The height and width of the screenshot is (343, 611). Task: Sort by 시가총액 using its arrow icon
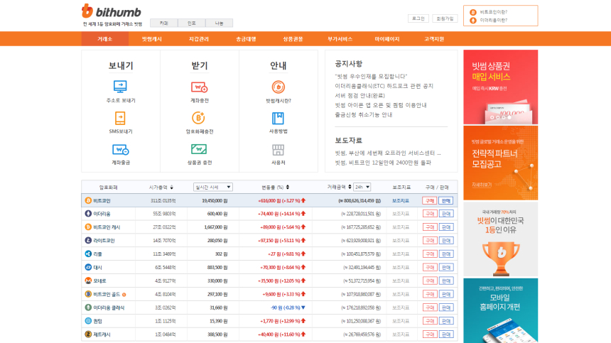(x=171, y=187)
